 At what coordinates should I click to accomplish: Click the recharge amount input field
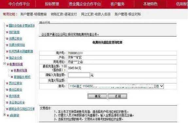79,75
